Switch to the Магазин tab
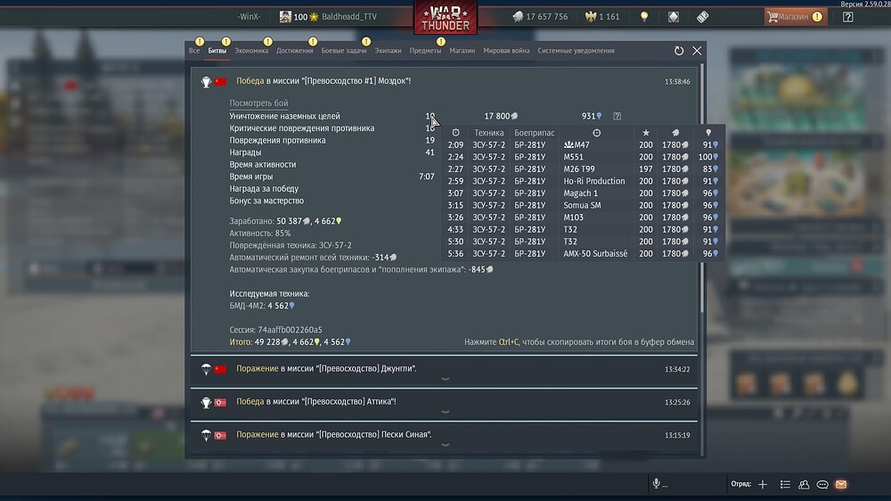 (462, 51)
